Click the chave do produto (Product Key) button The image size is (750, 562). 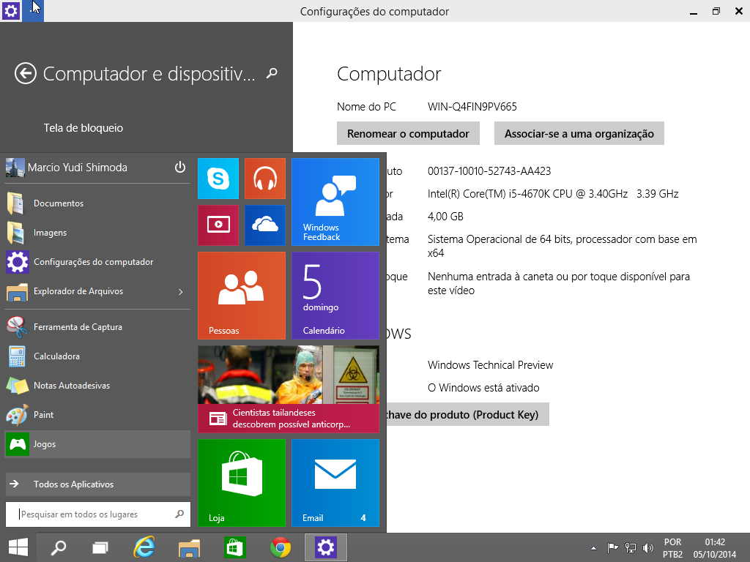coord(467,414)
